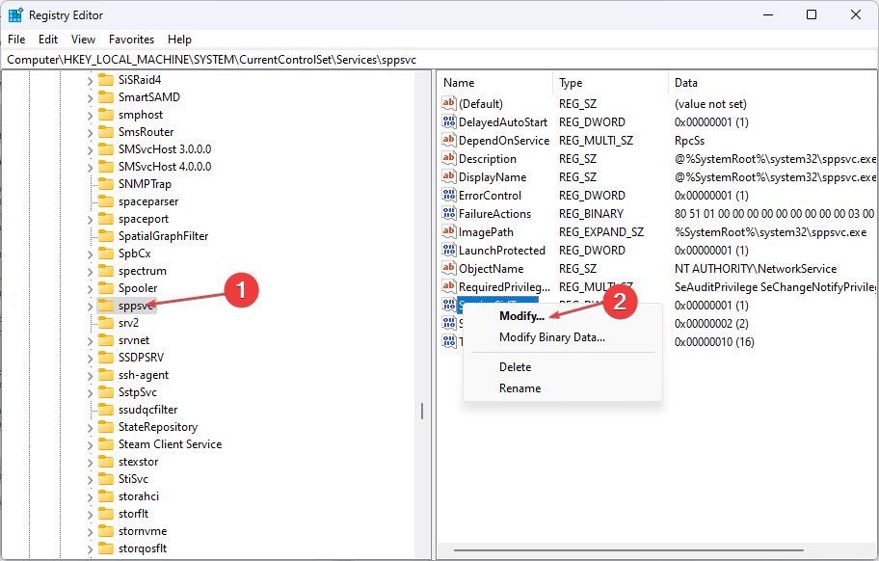Expand the spectrum key

pos(90,272)
